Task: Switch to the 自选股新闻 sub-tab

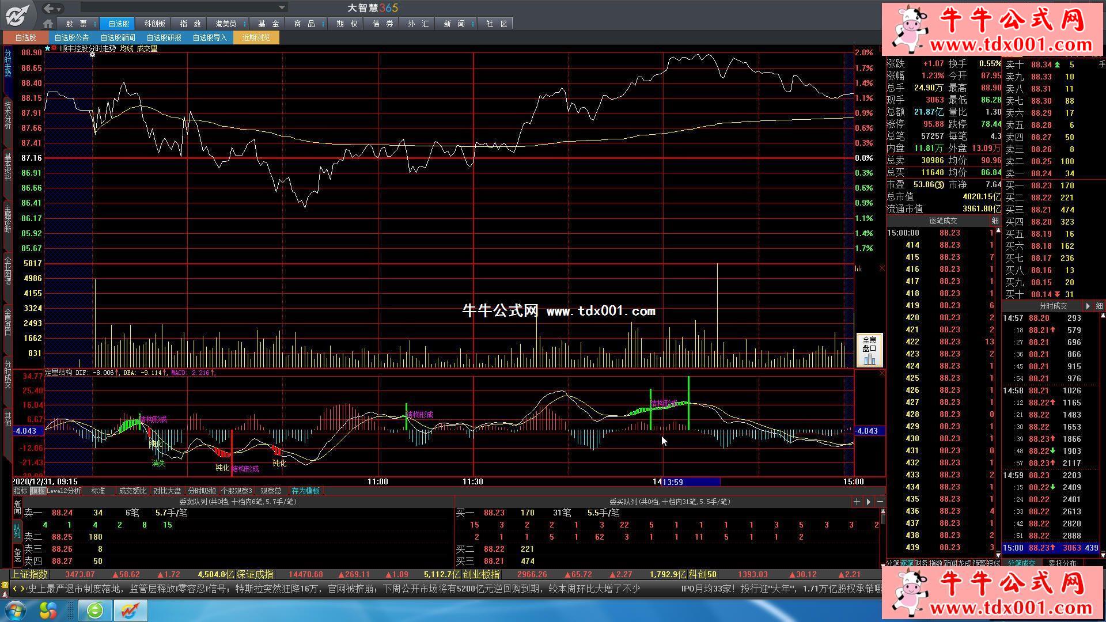Action: 118,37
